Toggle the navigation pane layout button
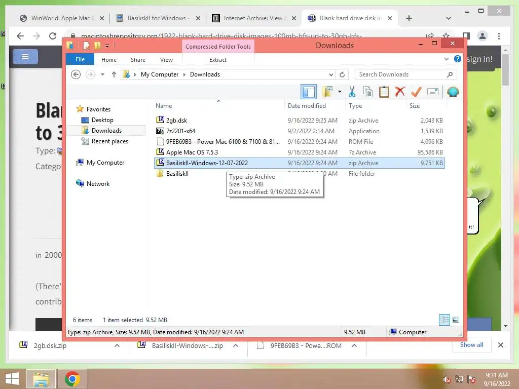The width and height of the screenshot is (519, 389). (309, 92)
